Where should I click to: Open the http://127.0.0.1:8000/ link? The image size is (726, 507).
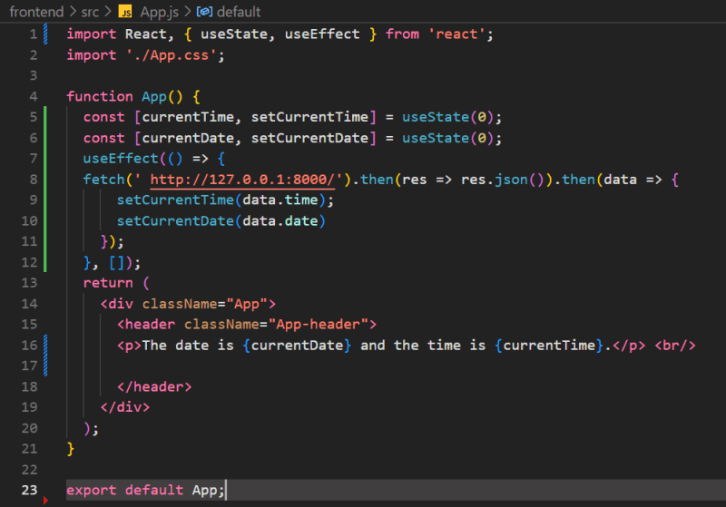pyautogui.click(x=242, y=180)
